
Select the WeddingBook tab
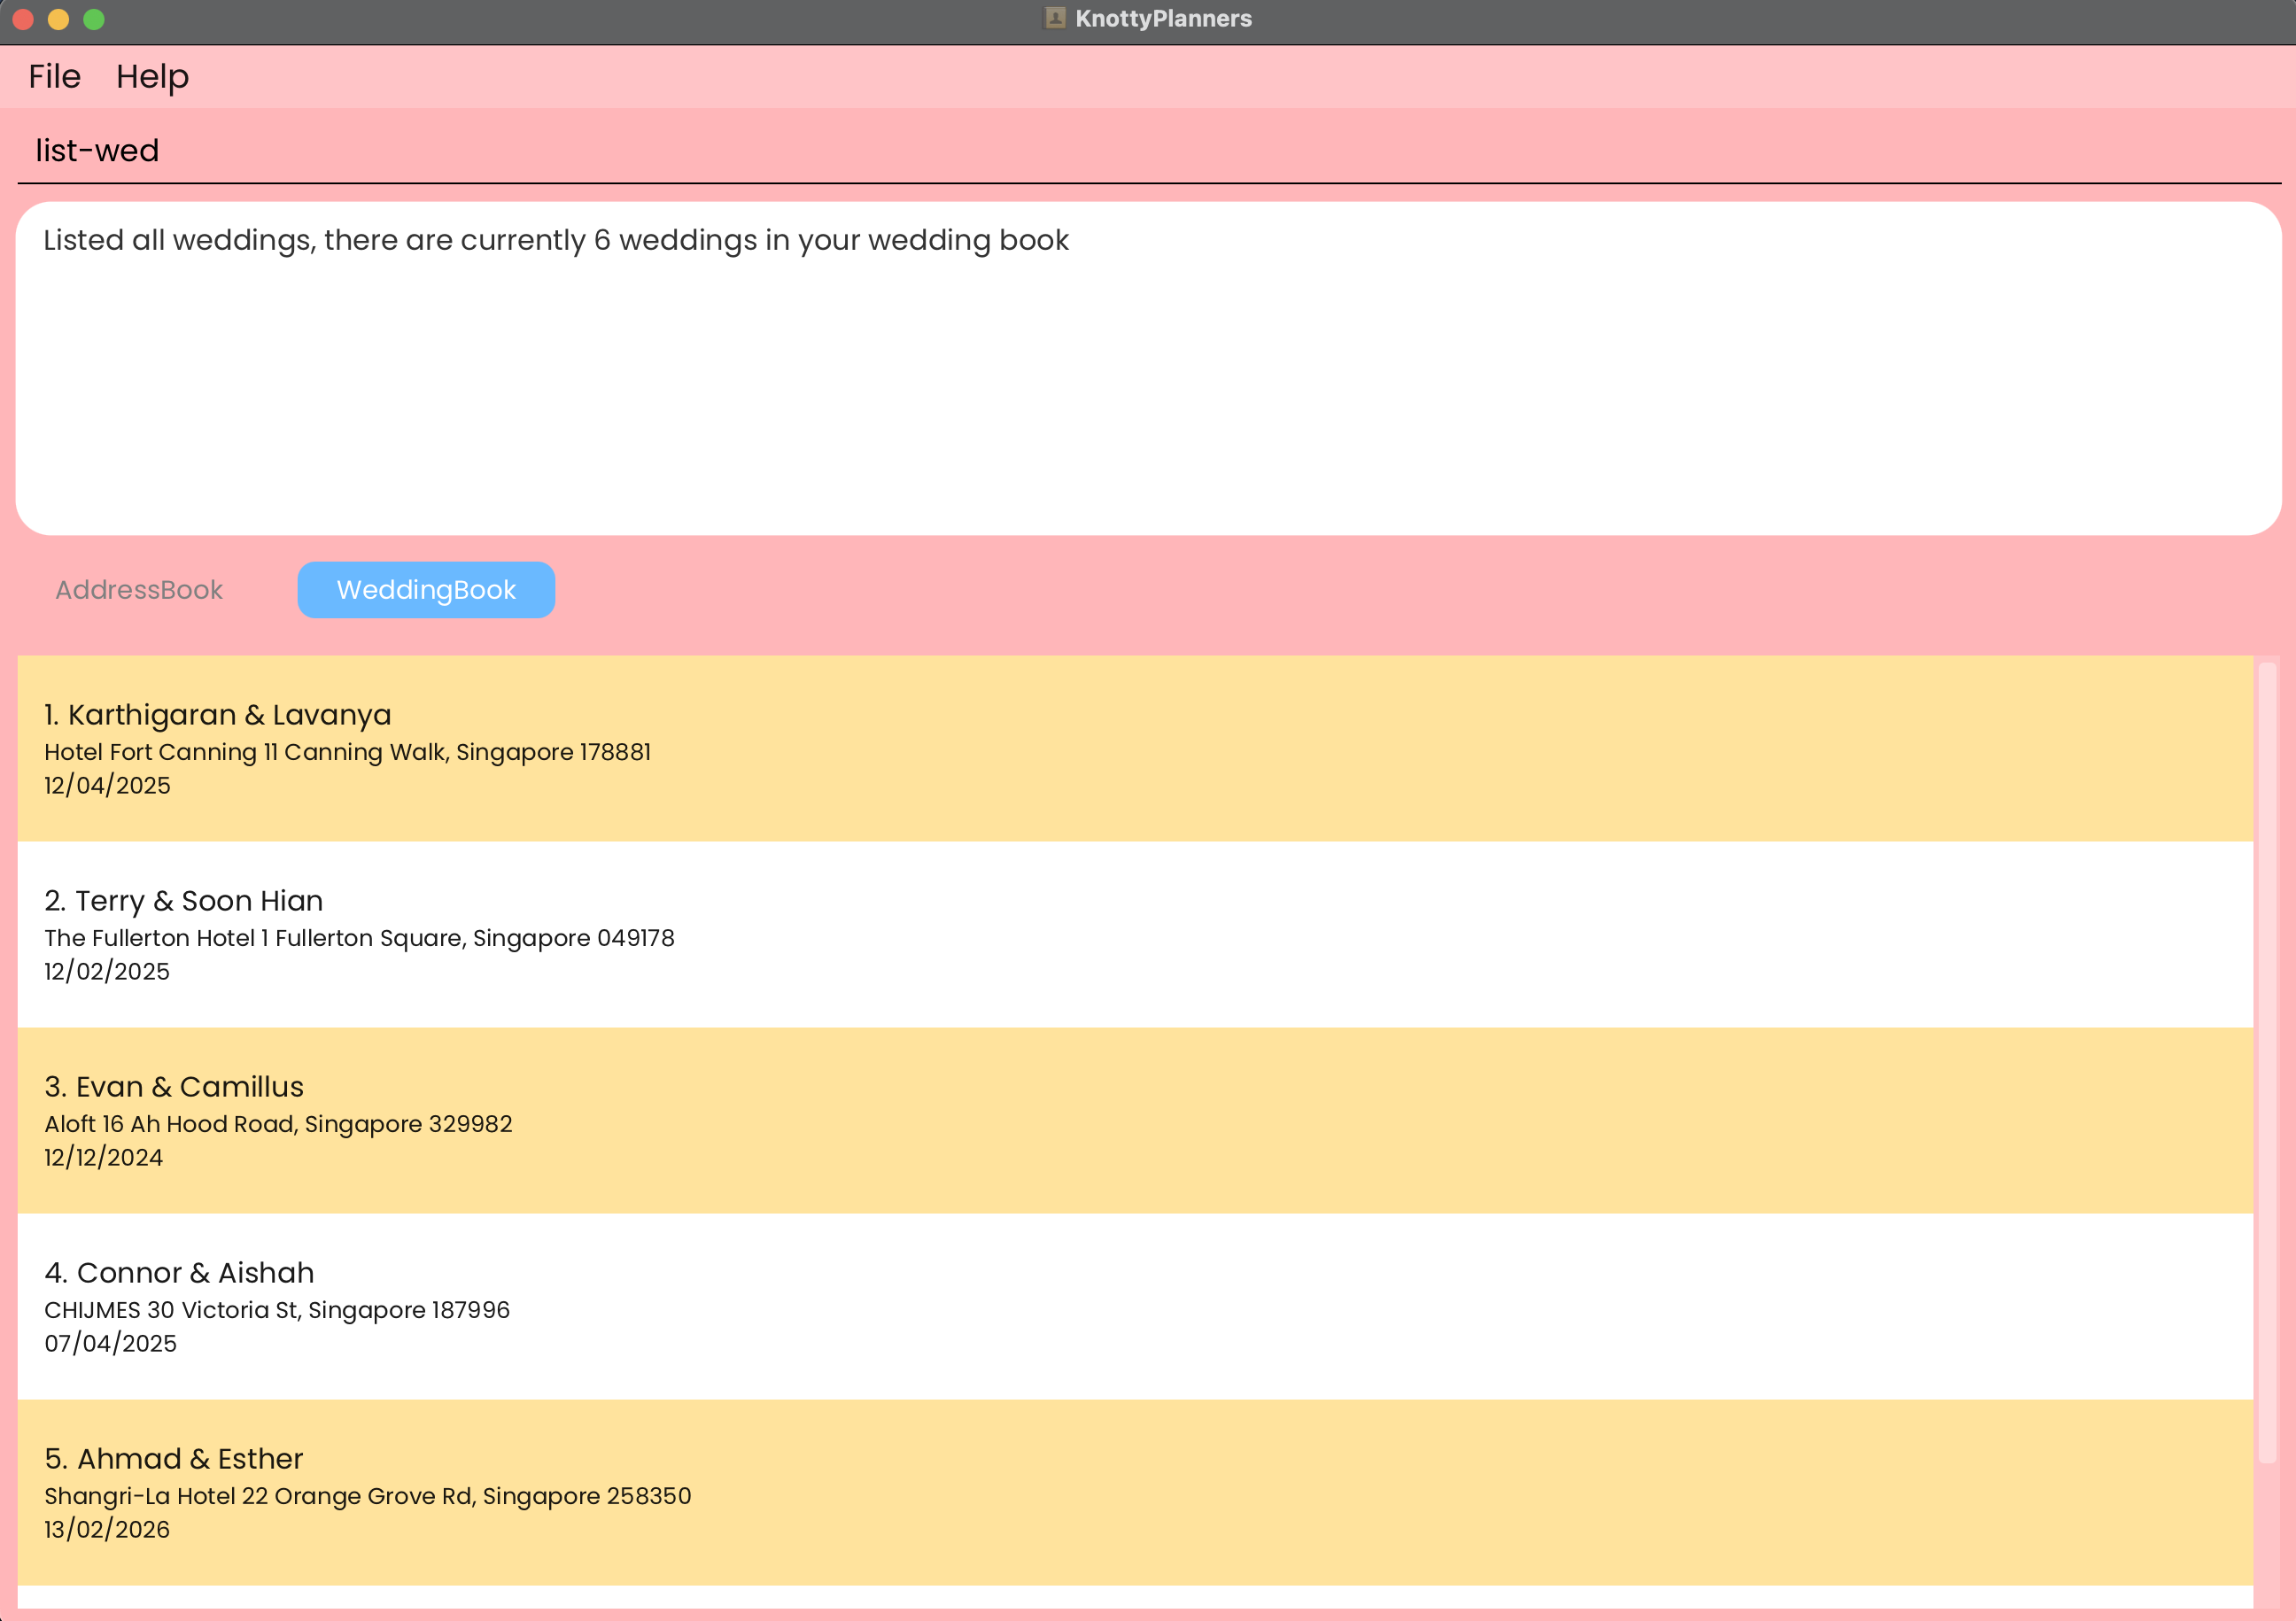[426, 590]
